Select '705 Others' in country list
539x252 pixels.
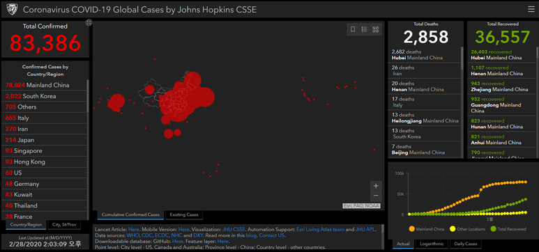(x=45, y=107)
